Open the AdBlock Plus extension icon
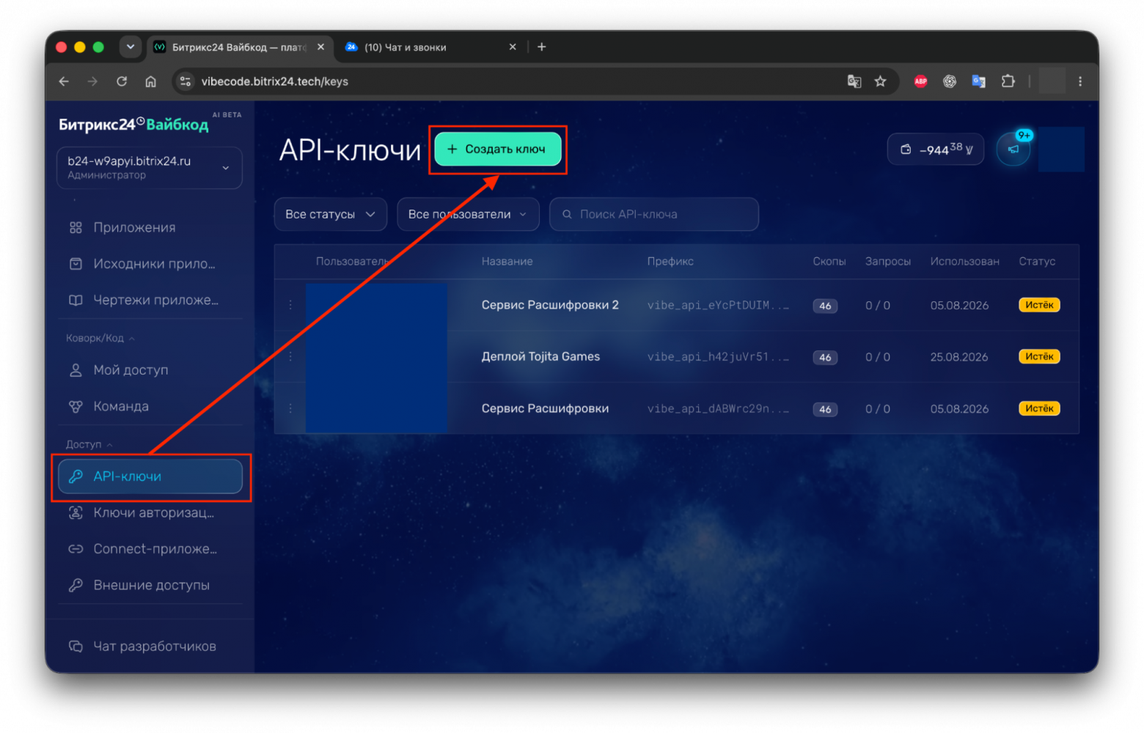Viewport: 1144px width, 733px height. click(x=920, y=81)
